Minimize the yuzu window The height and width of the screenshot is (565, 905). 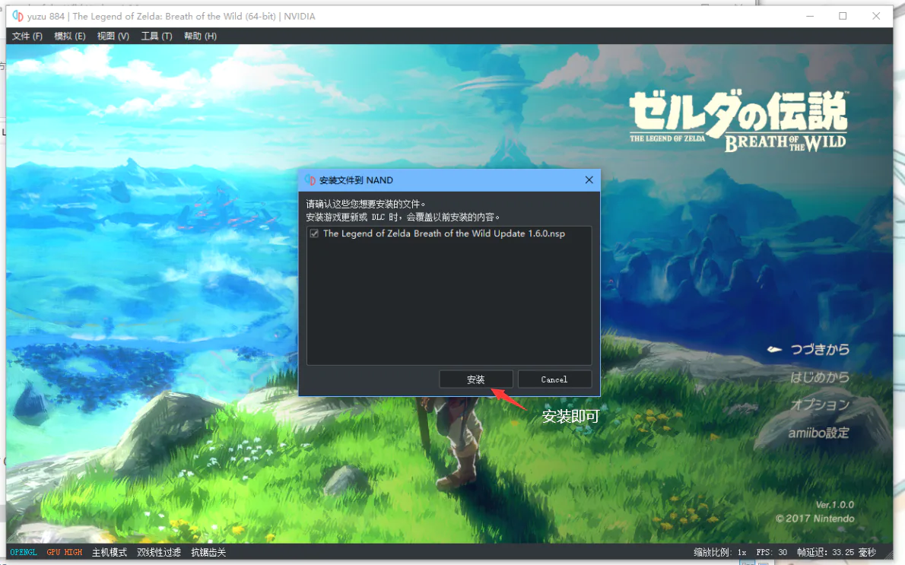click(x=810, y=16)
